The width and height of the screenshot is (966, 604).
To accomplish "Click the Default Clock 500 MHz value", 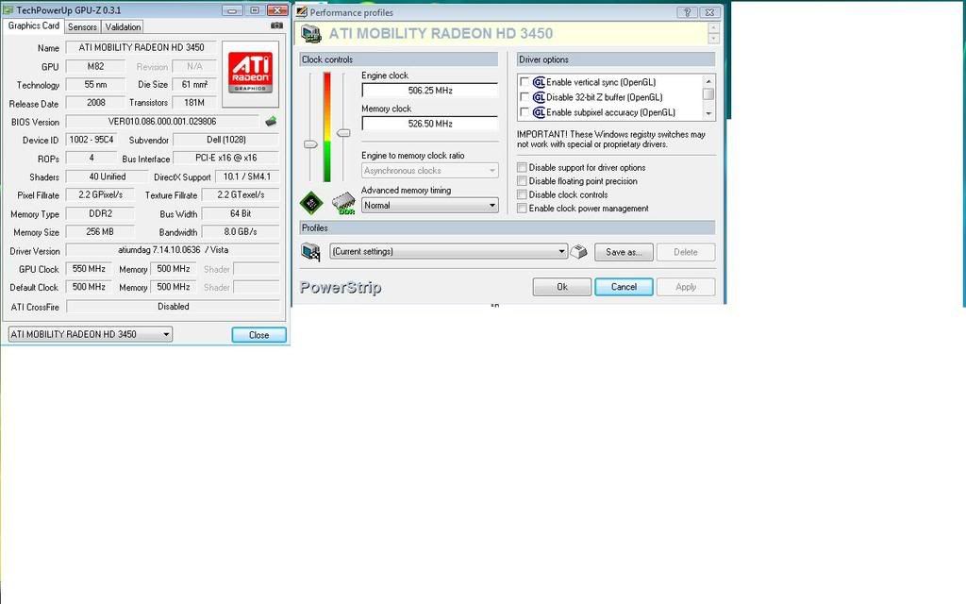I will tap(89, 287).
